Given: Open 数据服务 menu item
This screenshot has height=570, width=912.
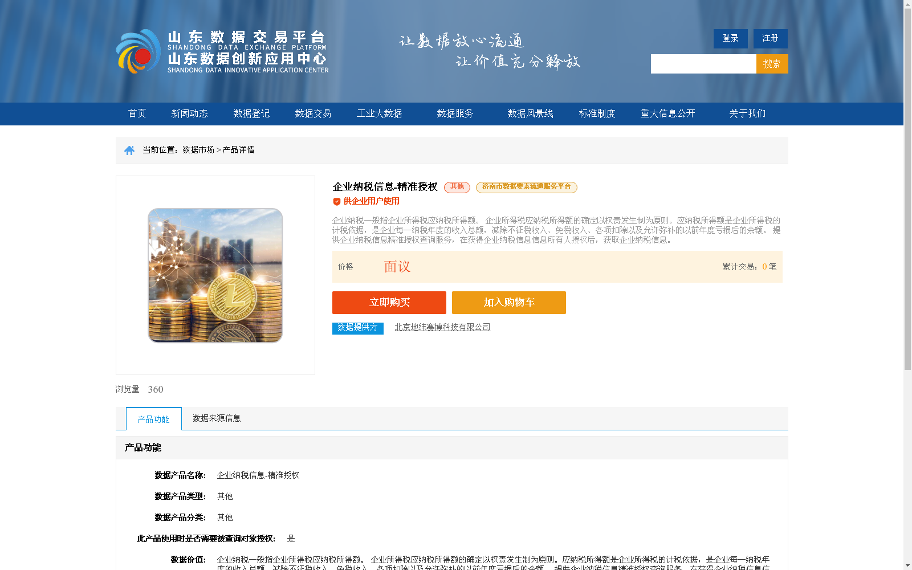Looking at the screenshot, I should click(455, 113).
